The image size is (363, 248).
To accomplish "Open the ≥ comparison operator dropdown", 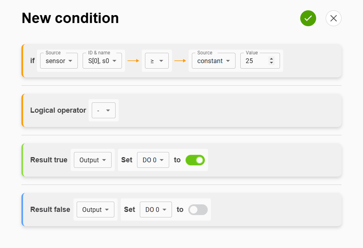I will coord(156,61).
